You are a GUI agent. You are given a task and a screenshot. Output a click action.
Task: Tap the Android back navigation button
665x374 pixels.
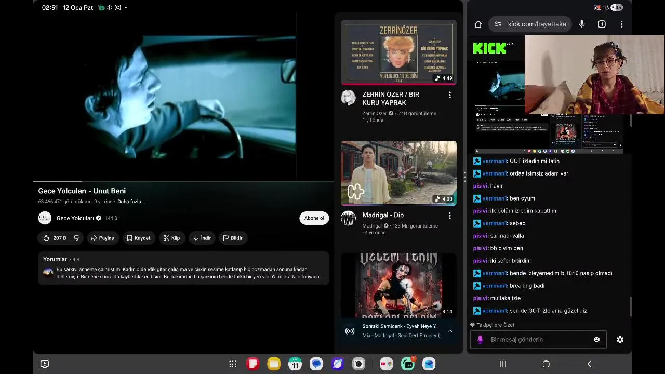click(589, 364)
